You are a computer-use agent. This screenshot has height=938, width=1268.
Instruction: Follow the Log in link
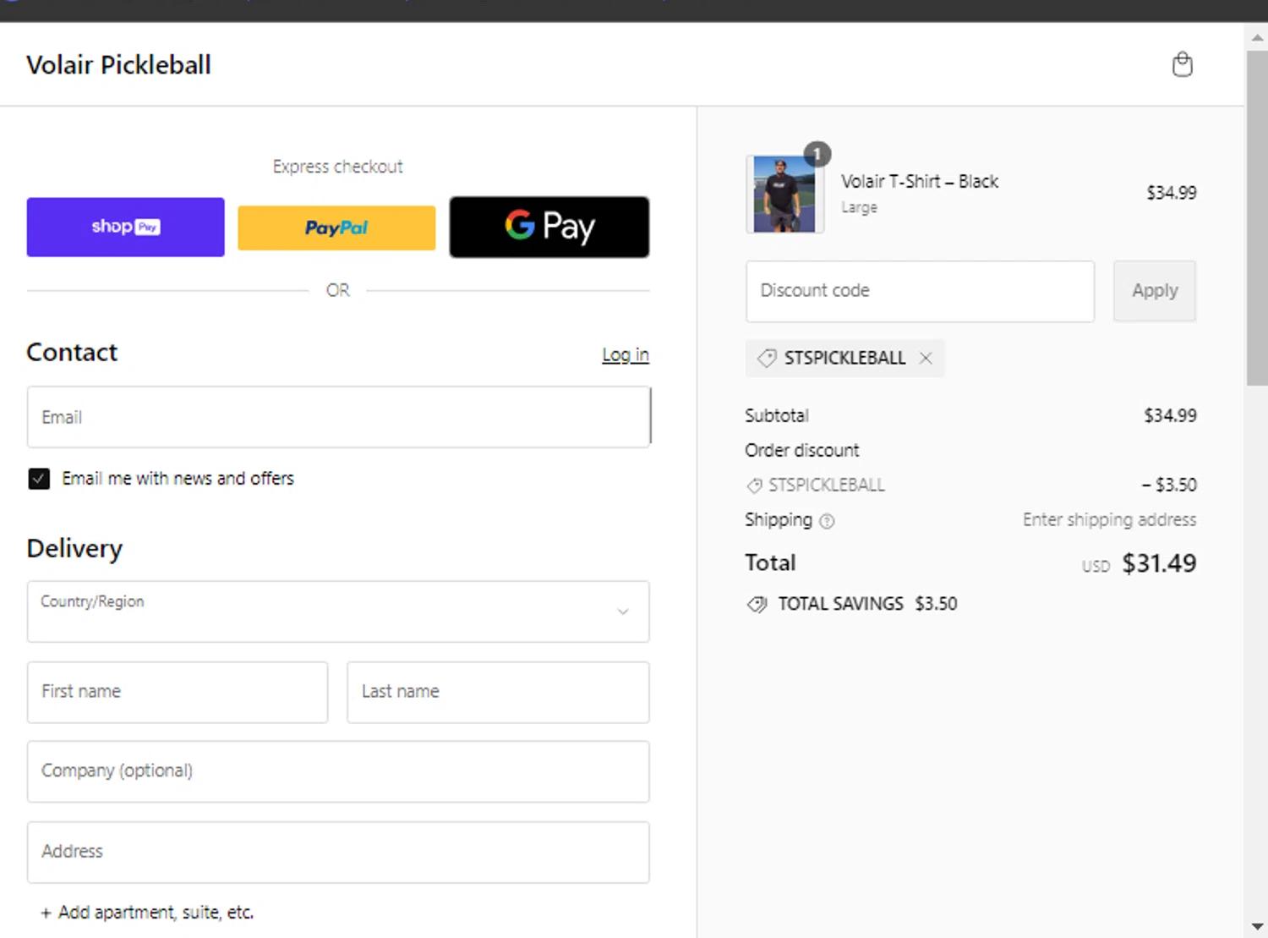tap(625, 355)
